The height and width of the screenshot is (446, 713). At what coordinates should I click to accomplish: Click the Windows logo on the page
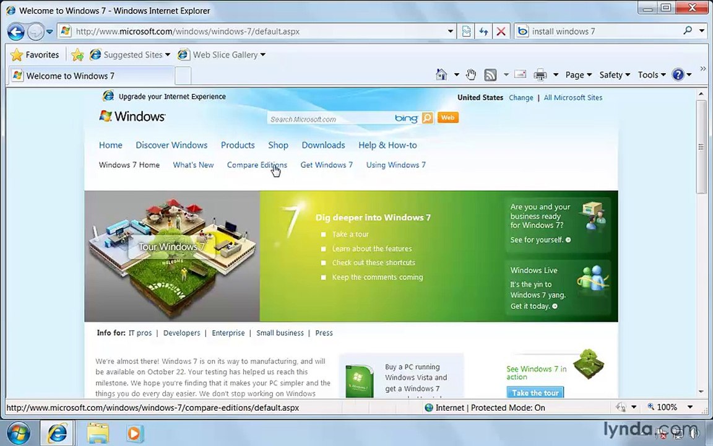(x=132, y=116)
